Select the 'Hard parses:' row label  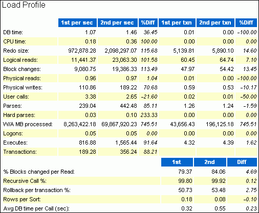tap(19, 115)
